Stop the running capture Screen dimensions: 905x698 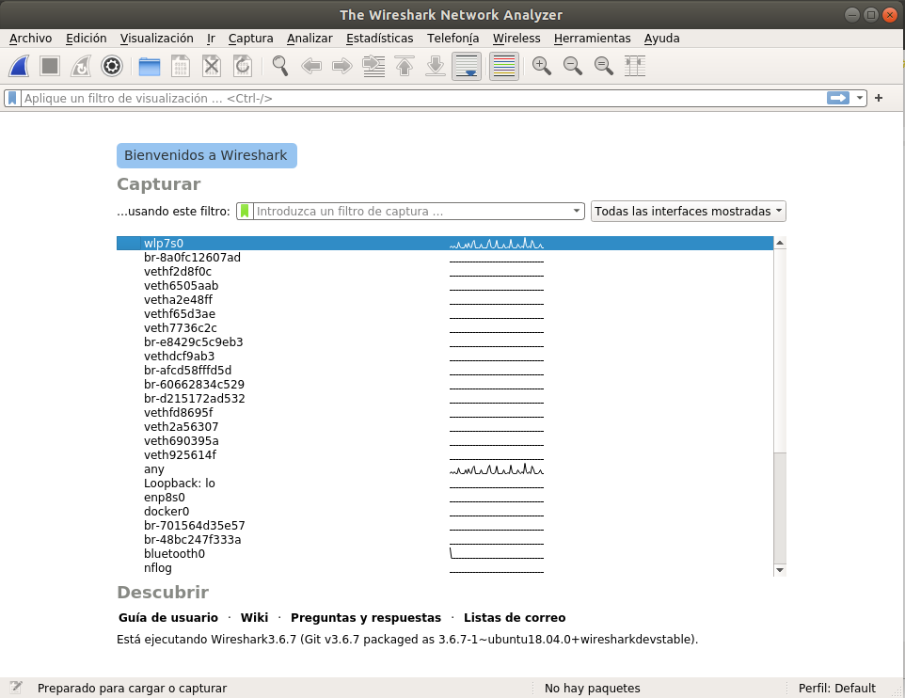(x=50, y=66)
